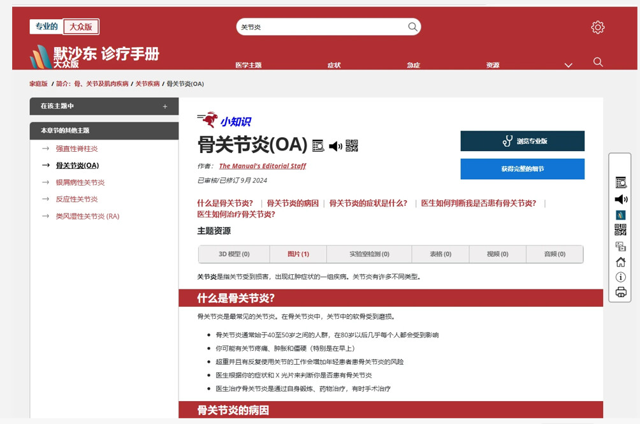The height and width of the screenshot is (424, 640).
Task: Open site search magnifier in navigation bar
Action: (598, 62)
